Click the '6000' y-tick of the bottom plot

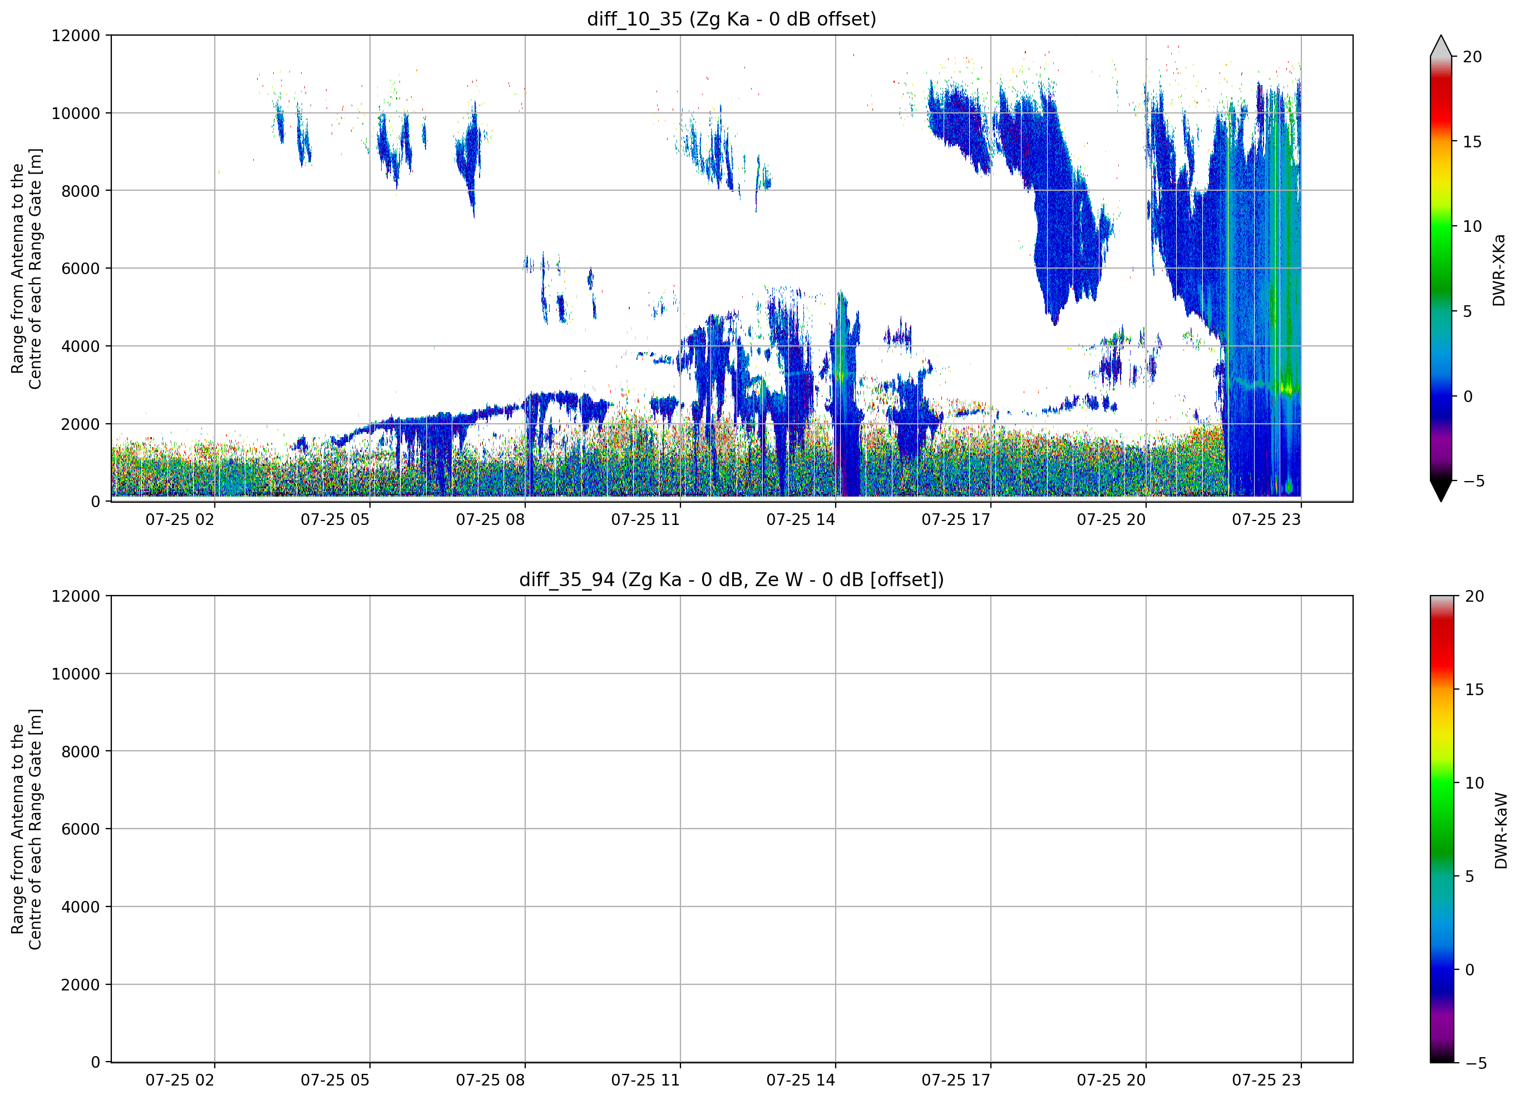pos(81,829)
